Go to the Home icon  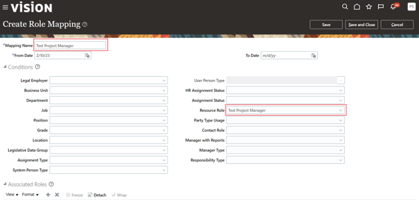tap(357, 7)
